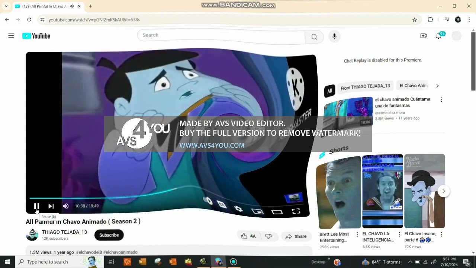Open the YouTube account avatar menu
This screenshot has width=476, height=268.
pos(456,36)
